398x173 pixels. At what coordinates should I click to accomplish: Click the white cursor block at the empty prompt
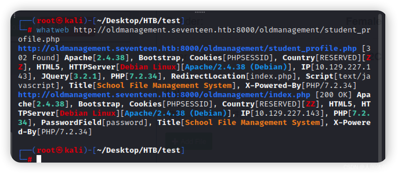point(39,159)
